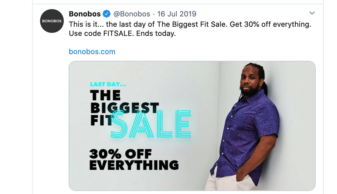Click "Get 30% off everything" in tweet
337x194 pixels.
tap(270, 24)
